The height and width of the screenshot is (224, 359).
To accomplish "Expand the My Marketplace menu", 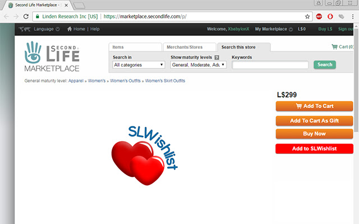I will [x=274, y=29].
